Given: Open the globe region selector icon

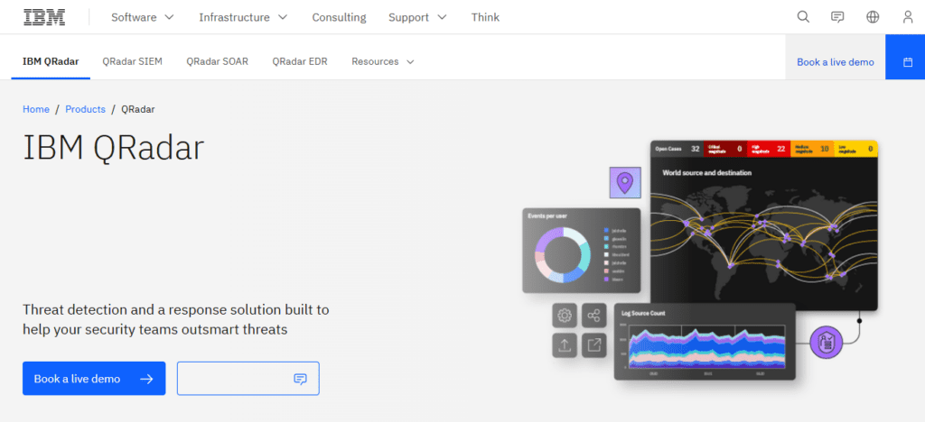Looking at the screenshot, I should [x=873, y=17].
